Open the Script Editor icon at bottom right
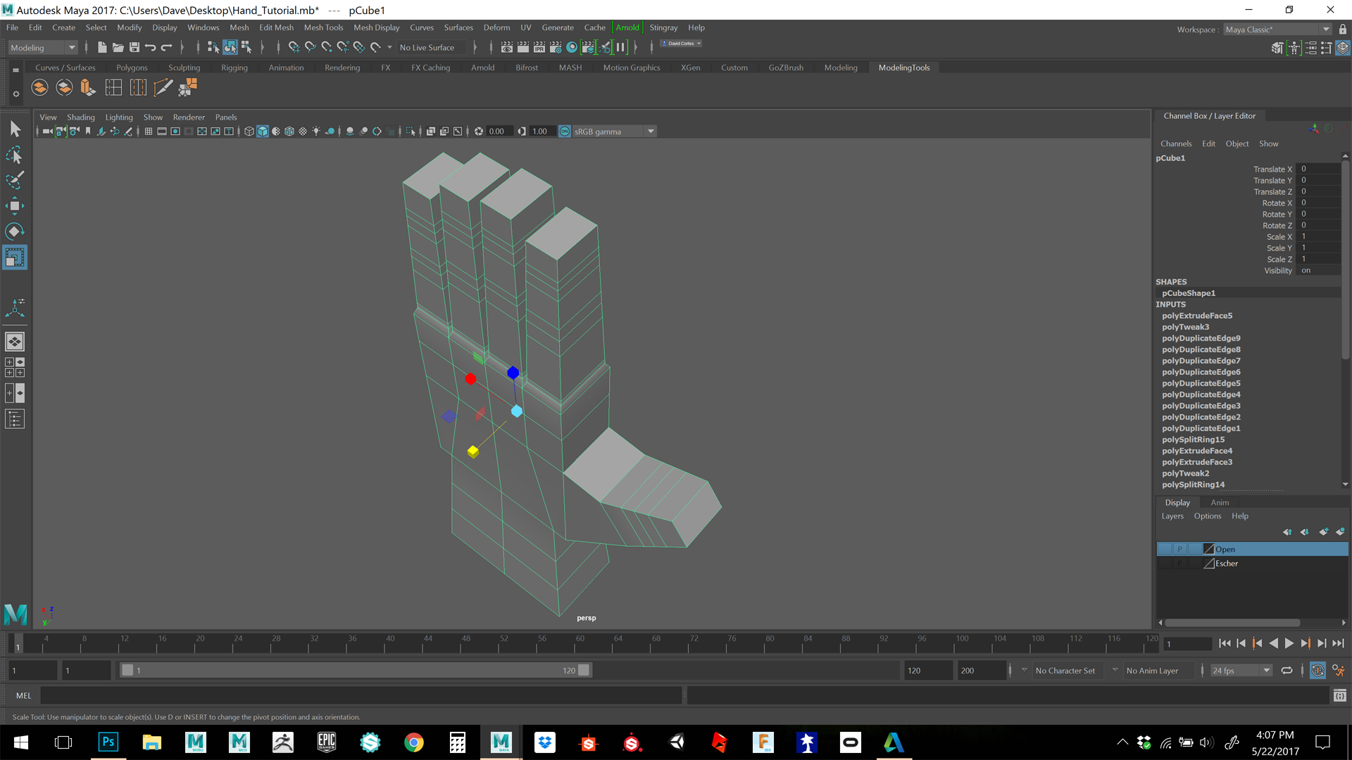The width and height of the screenshot is (1352, 760). click(1339, 696)
